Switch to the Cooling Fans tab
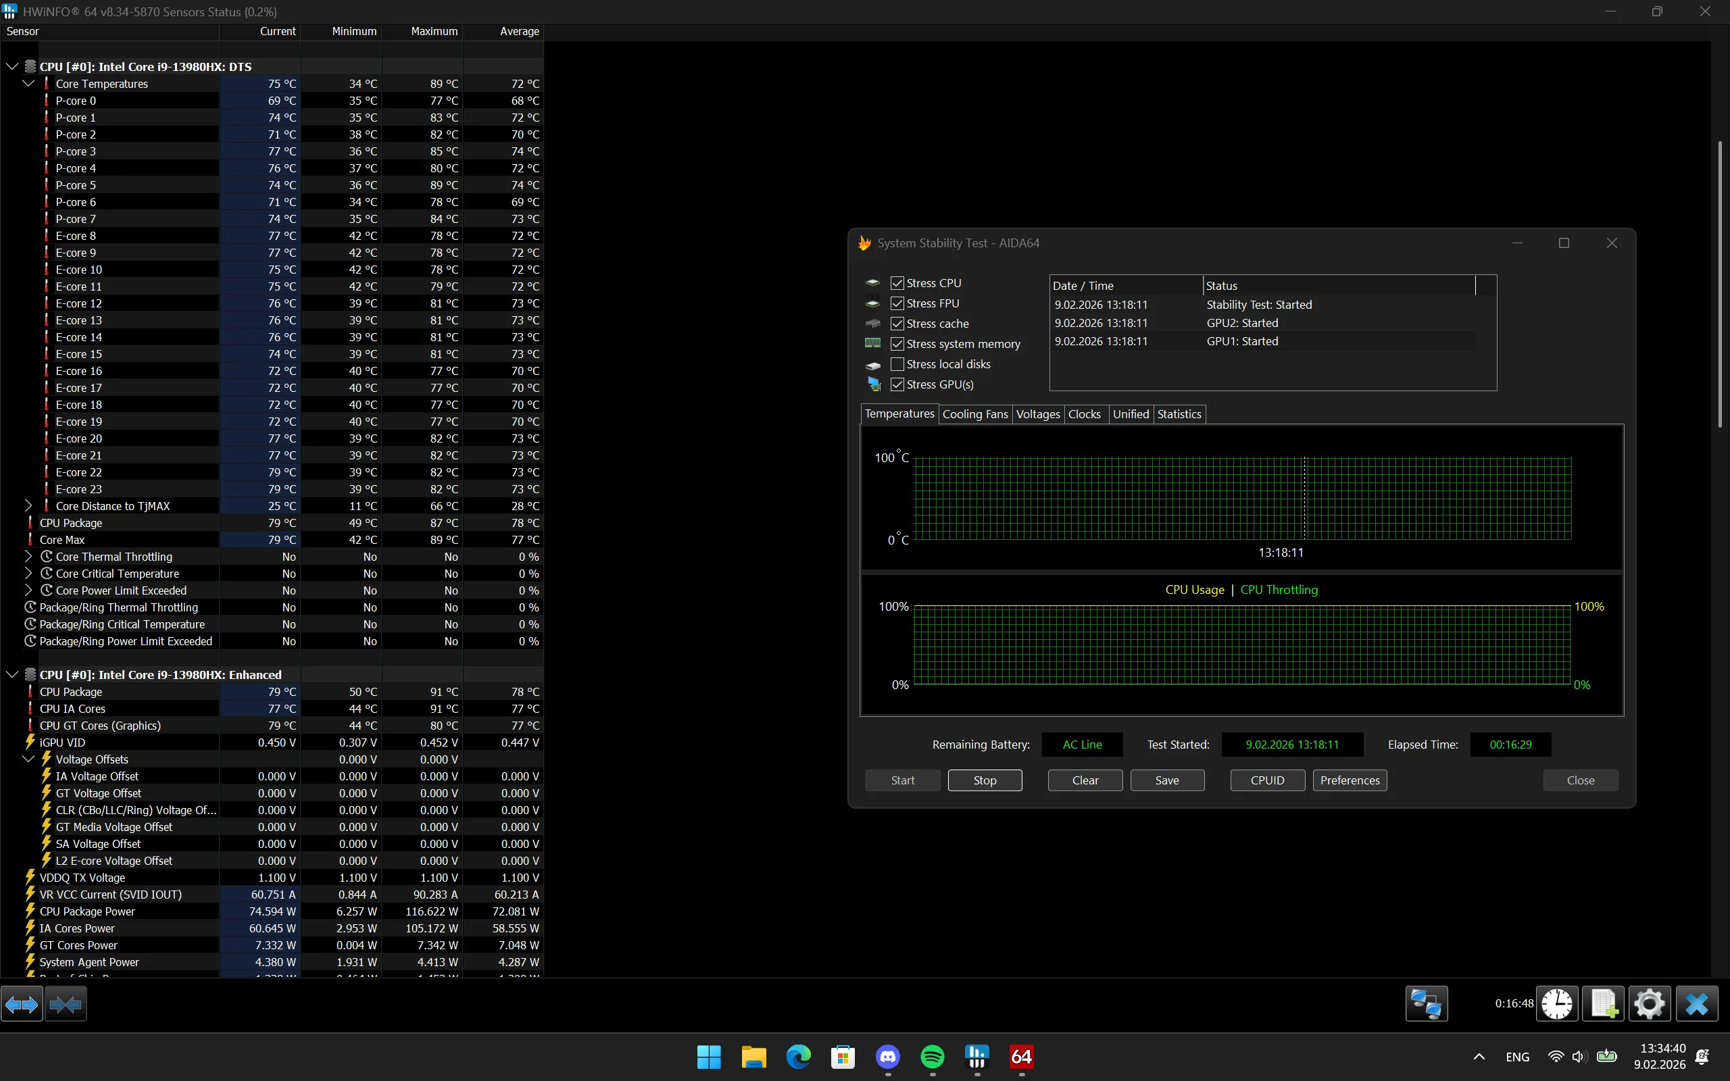The width and height of the screenshot is (1730, 1081). point(974,414)
